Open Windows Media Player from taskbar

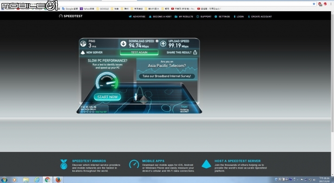coord(15,180)
